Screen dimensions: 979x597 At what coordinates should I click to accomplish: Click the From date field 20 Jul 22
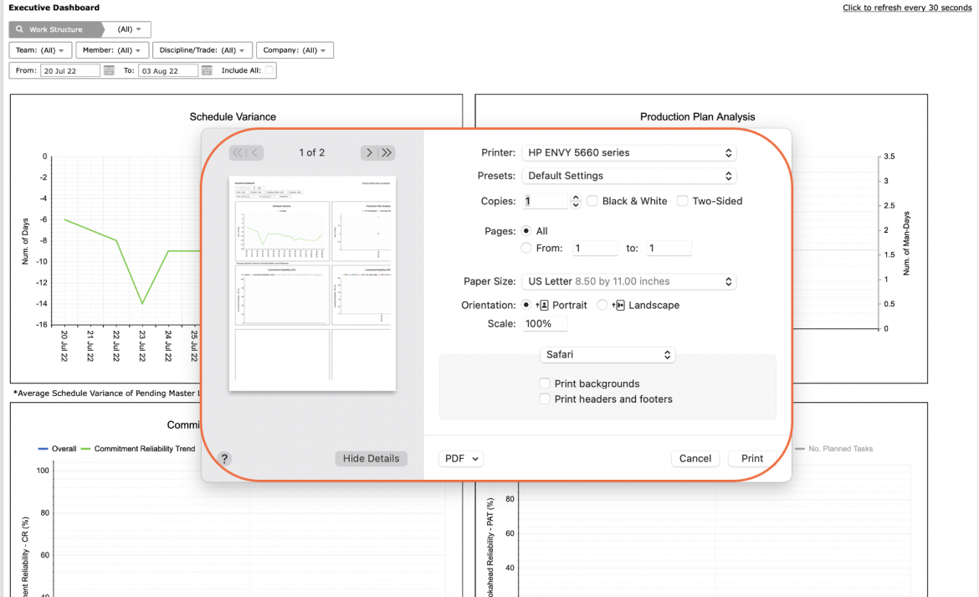[x=70, y=70]
